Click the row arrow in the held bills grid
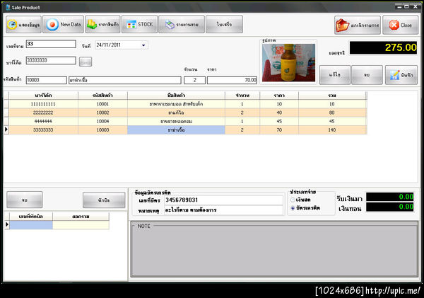The image size is (424, 298). pyautogui.click(x=7, y=225)
